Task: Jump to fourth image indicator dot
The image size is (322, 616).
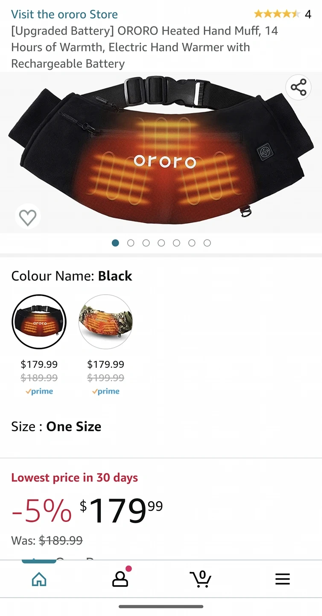Action: click(x=161, y=243)
